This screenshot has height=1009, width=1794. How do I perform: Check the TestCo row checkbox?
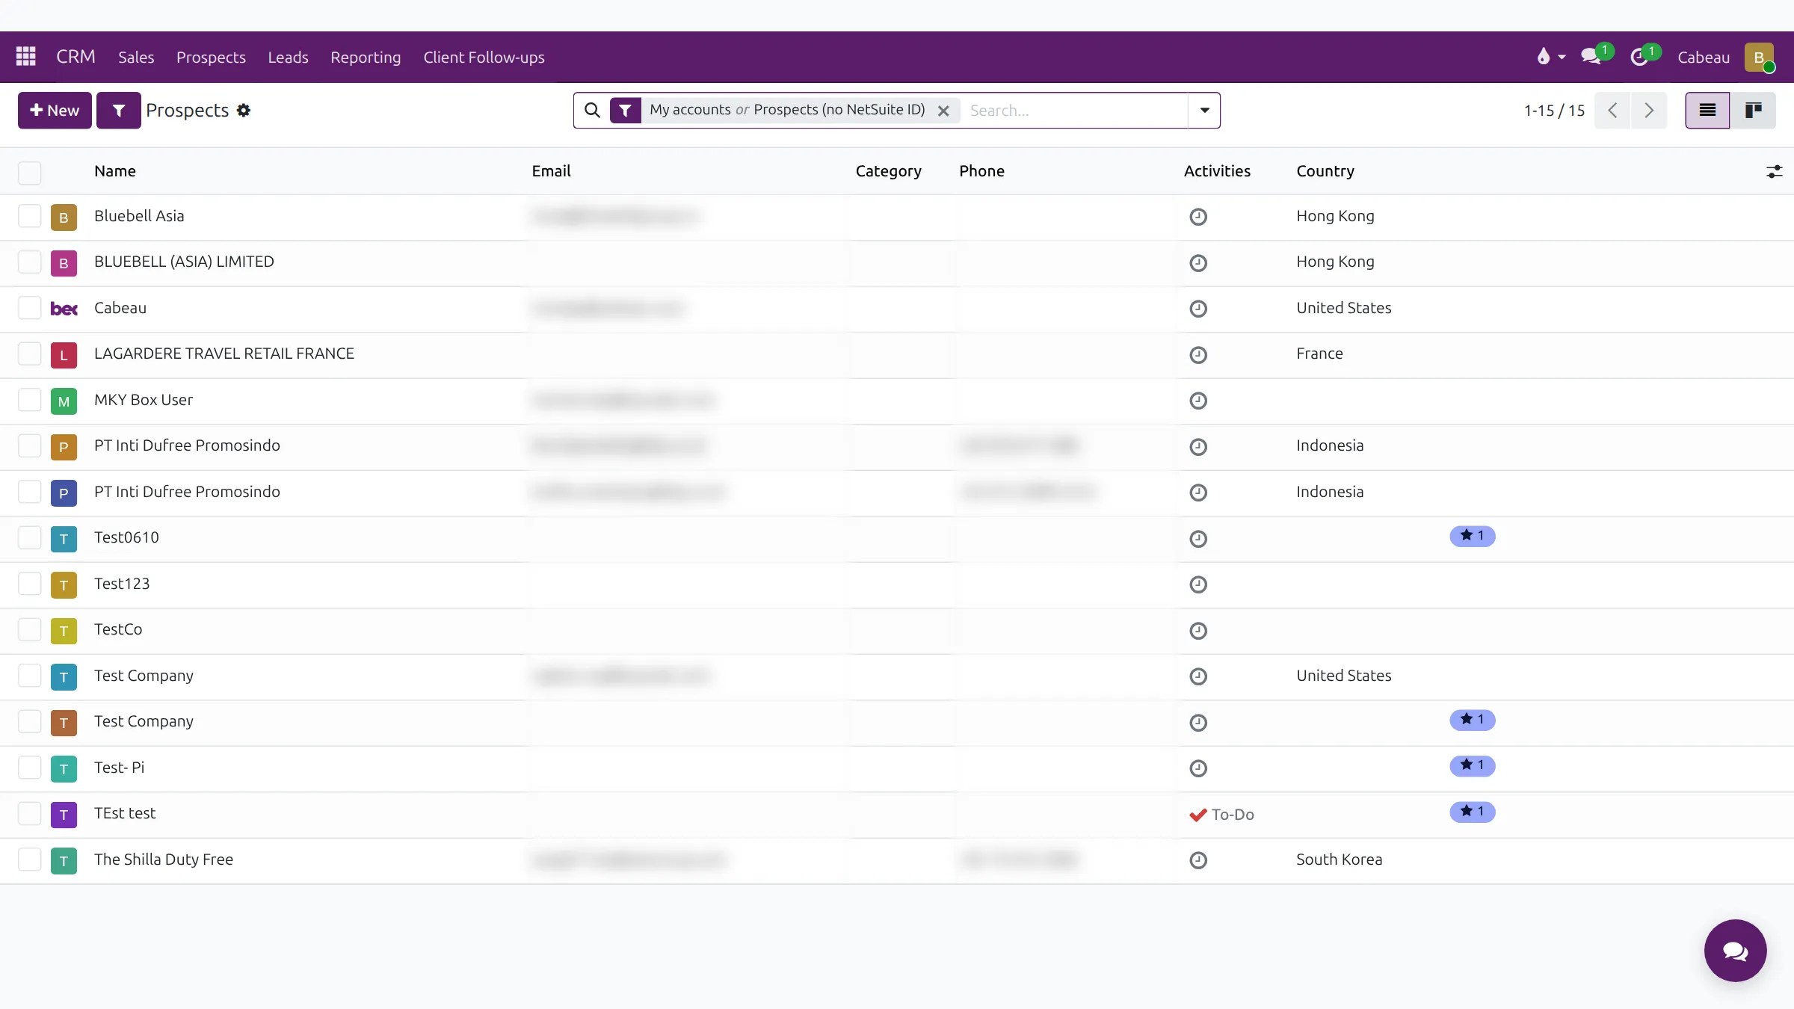tap(30, 630)
